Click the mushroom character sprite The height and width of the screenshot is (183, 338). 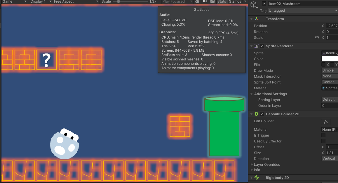65,144
